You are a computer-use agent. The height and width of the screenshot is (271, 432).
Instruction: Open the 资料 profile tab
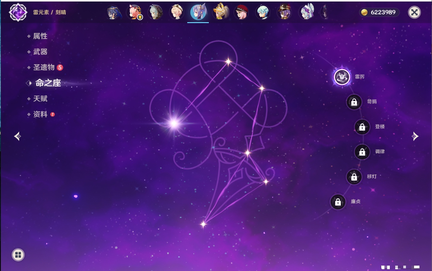(40, 114)
